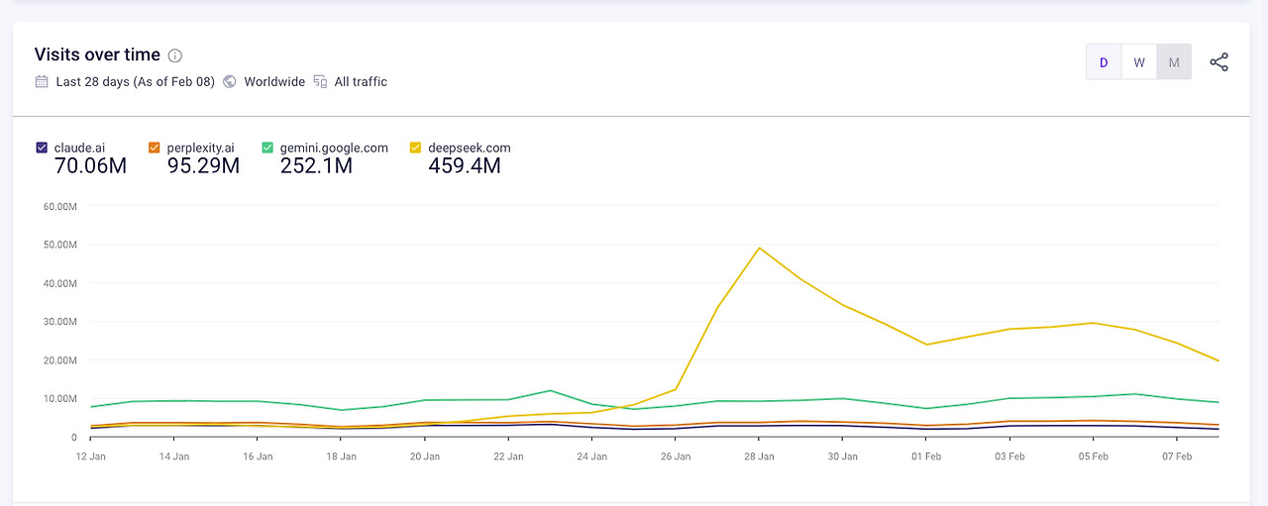Click the claude.ai legend label

79,148
